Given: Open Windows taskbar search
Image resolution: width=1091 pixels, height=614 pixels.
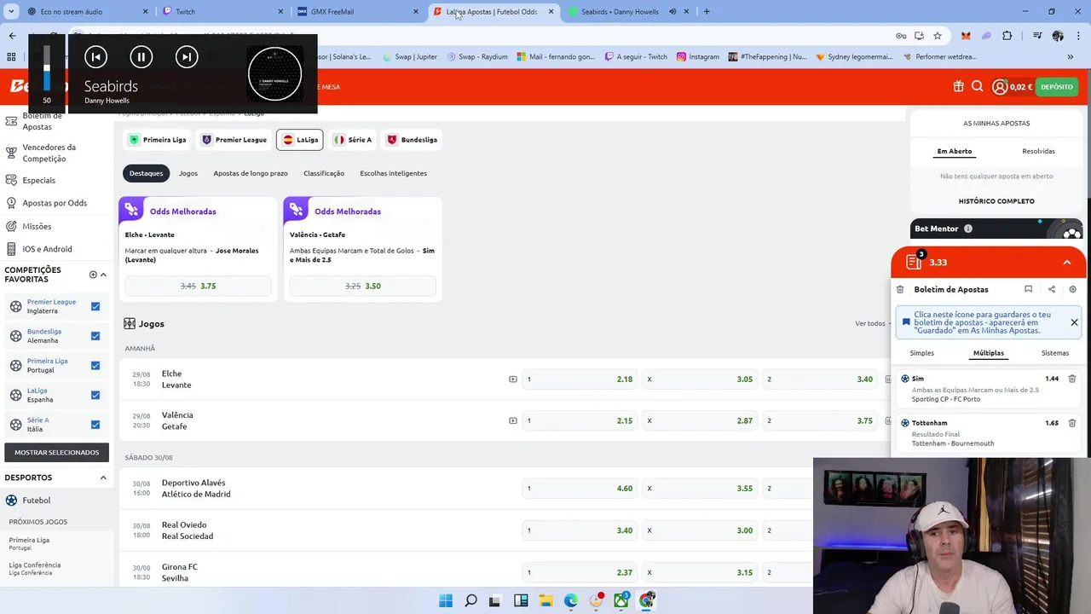Looking at the screenshot, I should pyautogui.click(x=470, y=600).
